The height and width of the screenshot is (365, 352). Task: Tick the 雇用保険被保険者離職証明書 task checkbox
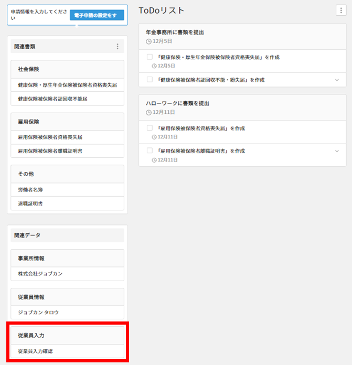150,151
